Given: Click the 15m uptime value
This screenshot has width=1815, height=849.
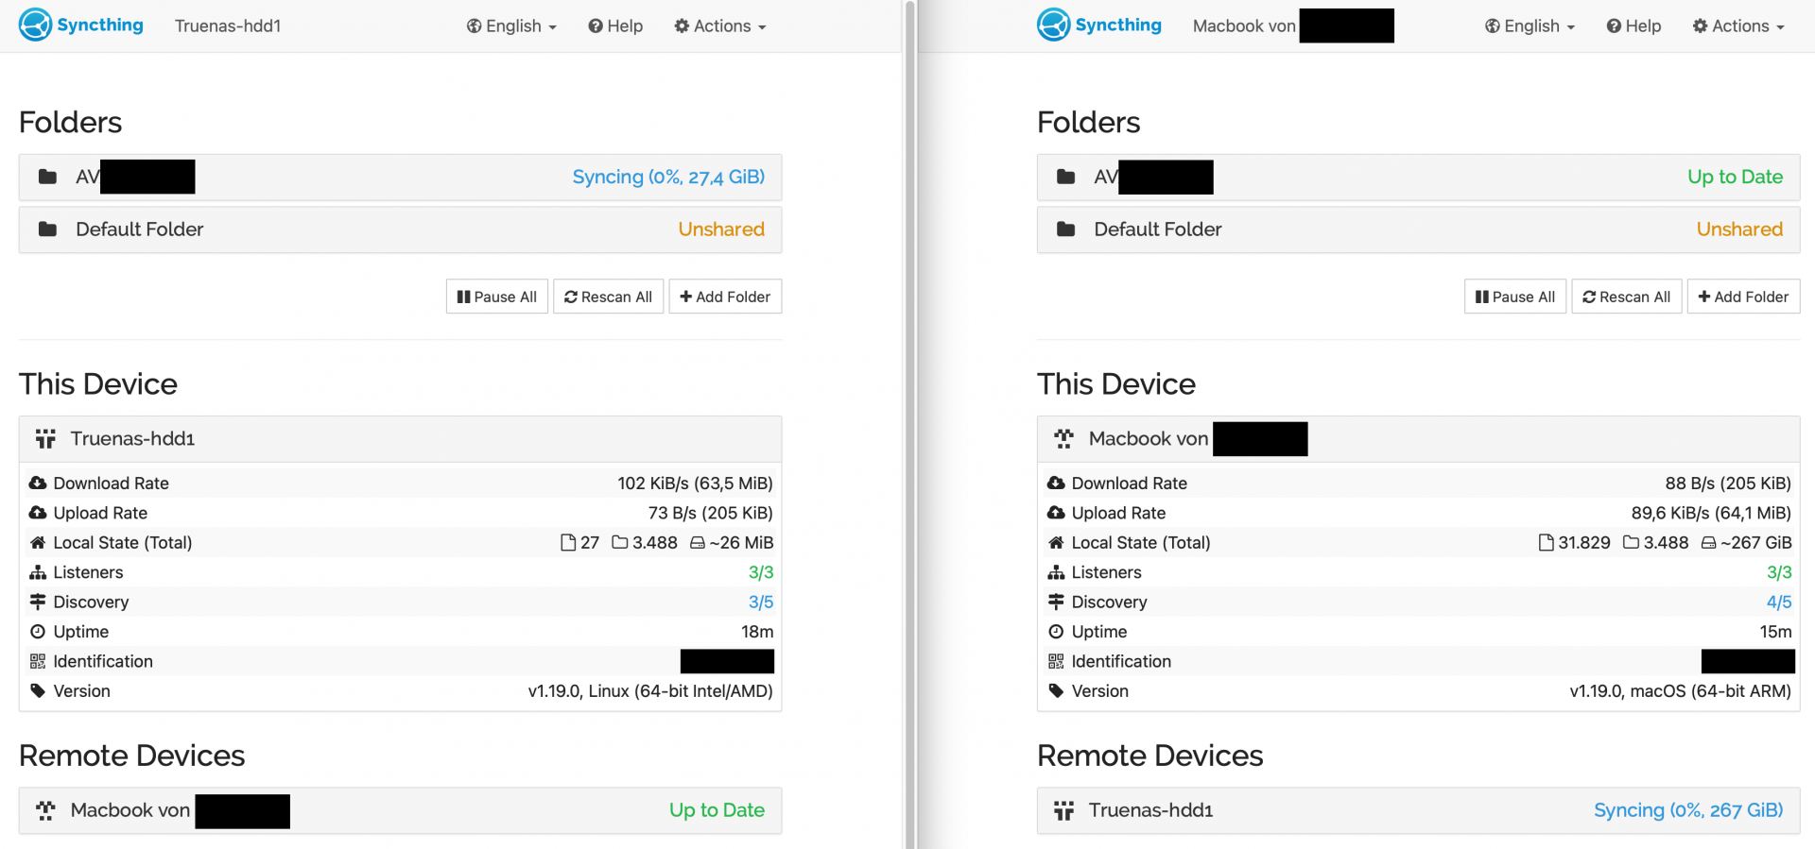Looking at the screenshot, I should pos(1775,632).
